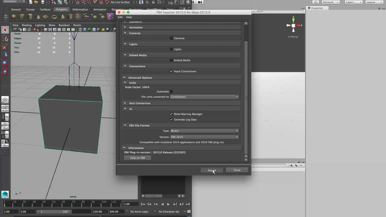Activate the Paint selection tool

pyautogui.click(x=5, y=47)
